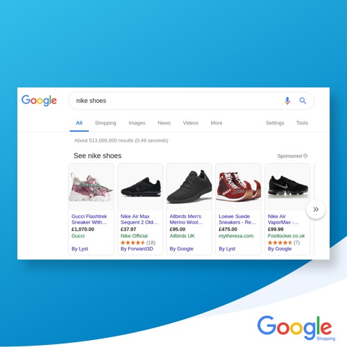The image size is (347, 347).
Task: Open the More search options dropdown
Action: pos(217,123)
